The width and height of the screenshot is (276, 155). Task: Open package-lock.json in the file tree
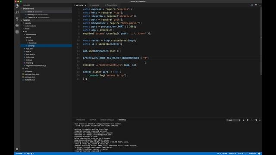(x=32, y=74)
